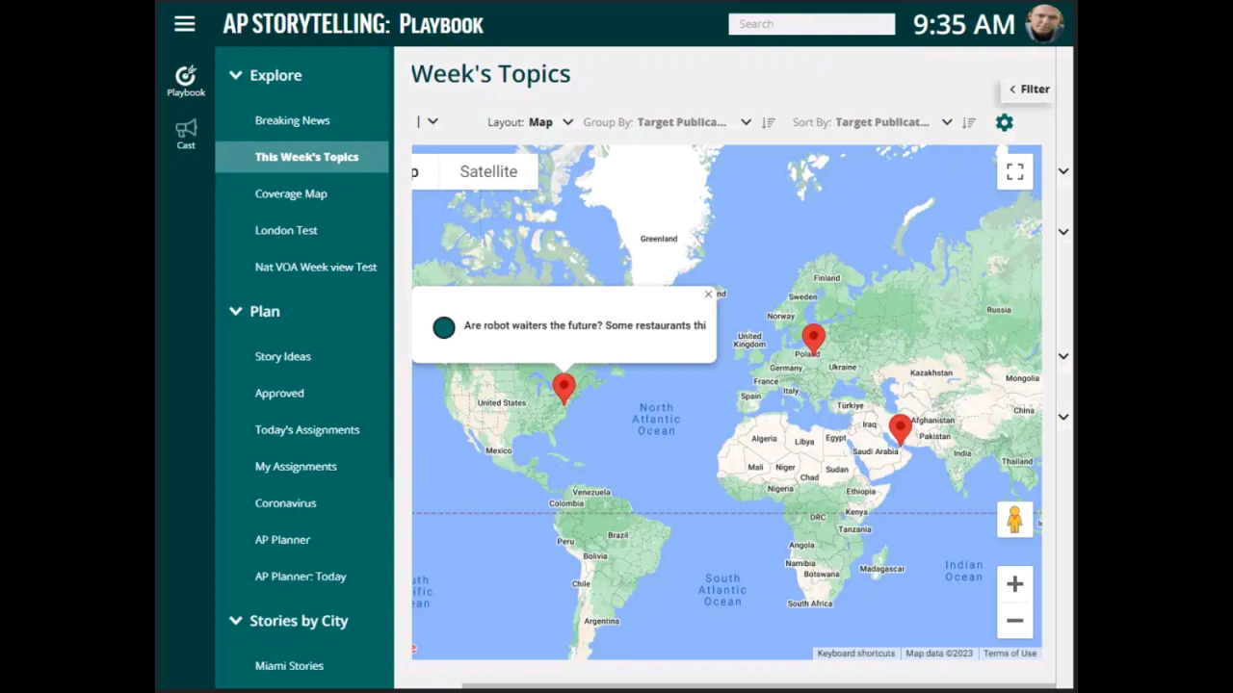Open AP Planner
1233x693 pixels.
(282, 539)
